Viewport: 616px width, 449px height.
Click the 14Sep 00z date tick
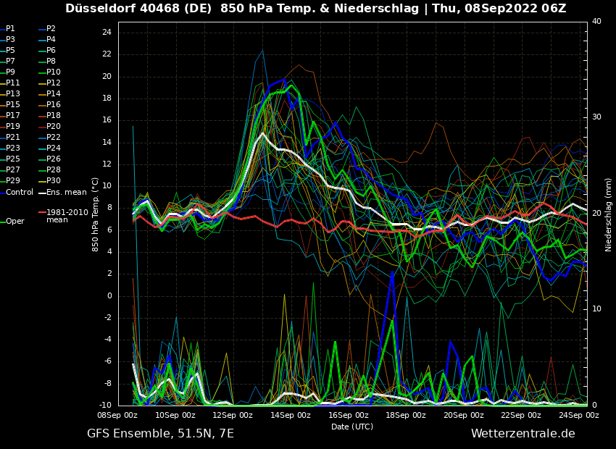(291, 415)
